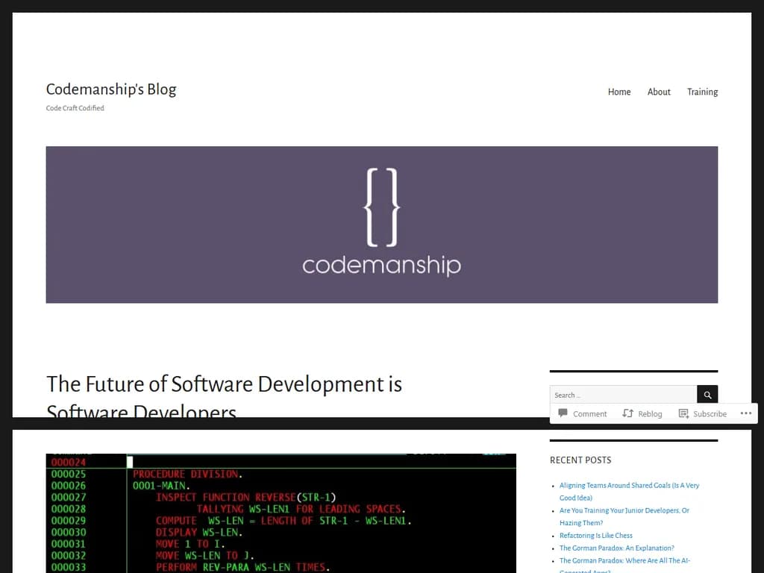
Task: Open Are You Training Your Junior Developers post
Action: (x=624, y=511)
